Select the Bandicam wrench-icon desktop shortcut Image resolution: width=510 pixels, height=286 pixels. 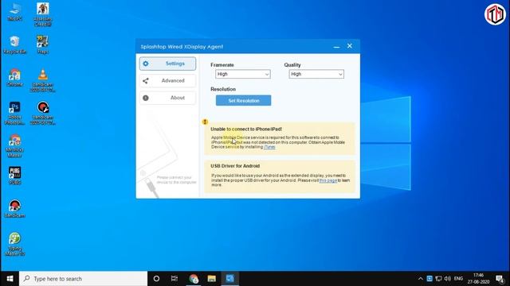(x=42, y=113)
